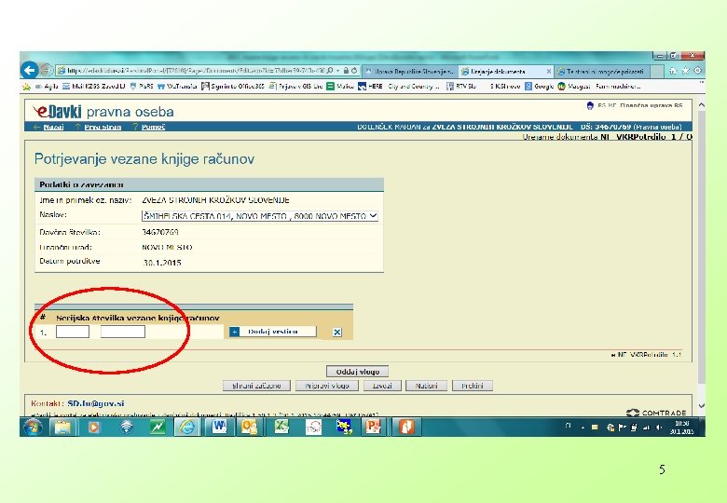Image resolution: width=727 pixels, height=503 pixels.
Task: Click the Shrani začasno button
Action: pyautogui.click(x=256, y=386)
